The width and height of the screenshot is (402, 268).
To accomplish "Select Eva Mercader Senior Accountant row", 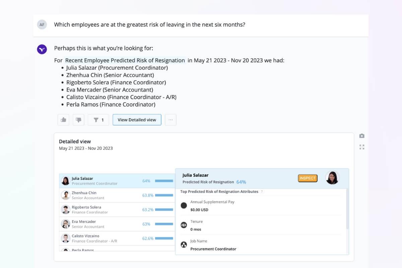I will [x=117, y=224].
